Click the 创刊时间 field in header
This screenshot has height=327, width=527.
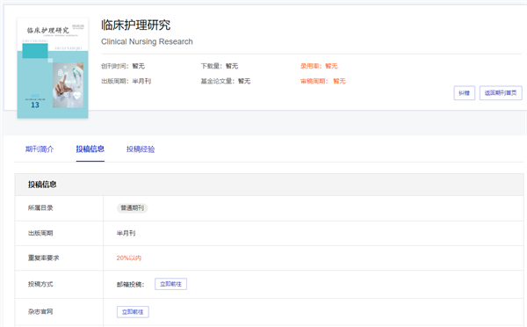tap(123, 66)
